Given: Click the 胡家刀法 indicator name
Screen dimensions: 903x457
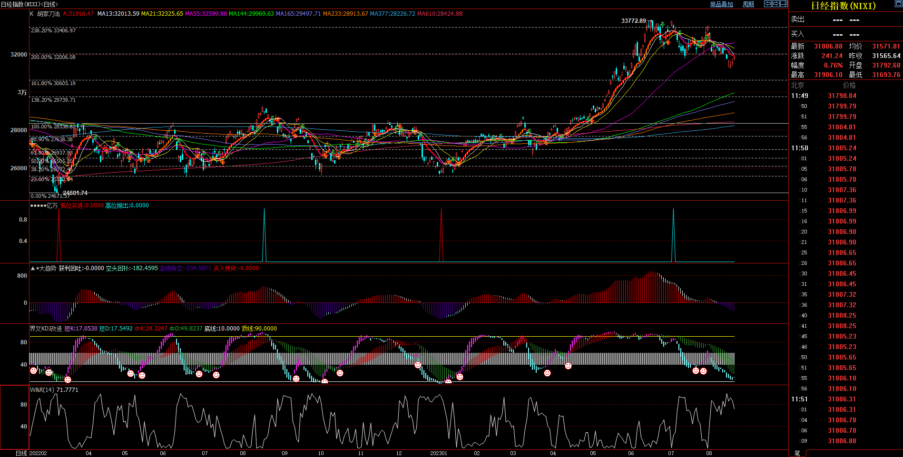Looking at the screenshot, I should point(49,14).
